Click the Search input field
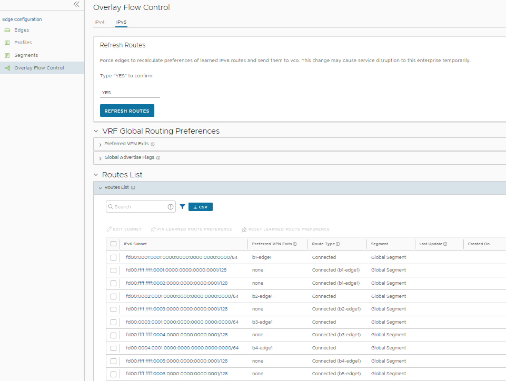The height and width of the screenshot is (381, 506). (137, 207)
